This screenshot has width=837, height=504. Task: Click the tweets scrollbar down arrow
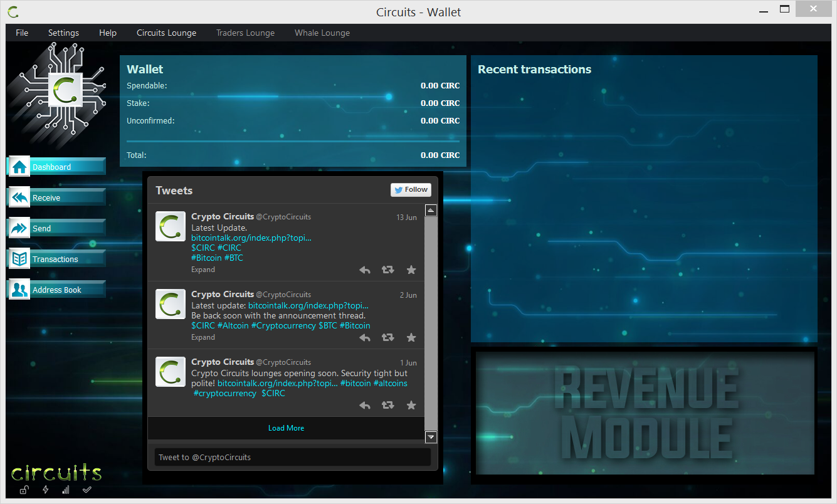431,438
